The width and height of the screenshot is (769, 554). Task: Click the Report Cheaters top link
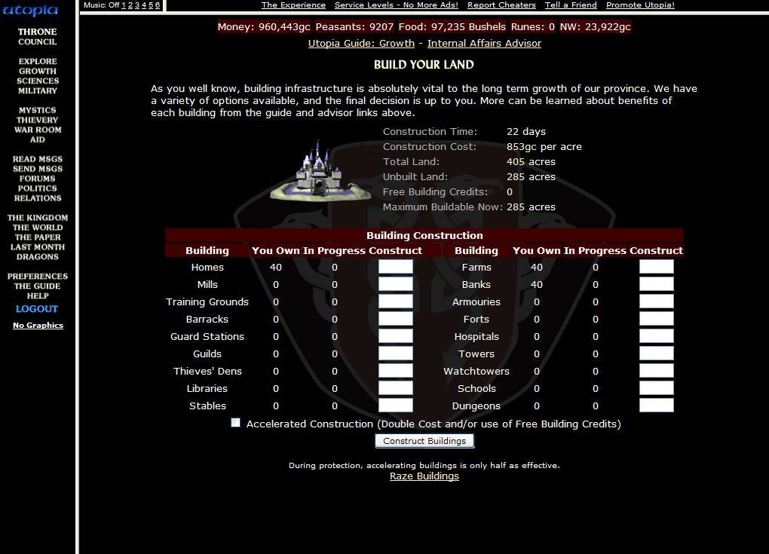click(x=501, y=5)
